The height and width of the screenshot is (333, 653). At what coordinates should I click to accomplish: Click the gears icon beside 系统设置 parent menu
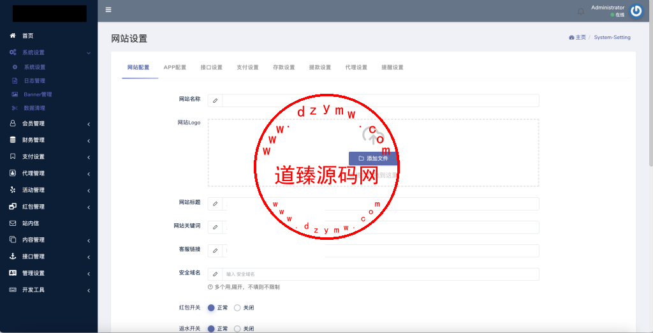13,52
